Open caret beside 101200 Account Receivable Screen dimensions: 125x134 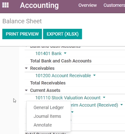tap(94, 75)
